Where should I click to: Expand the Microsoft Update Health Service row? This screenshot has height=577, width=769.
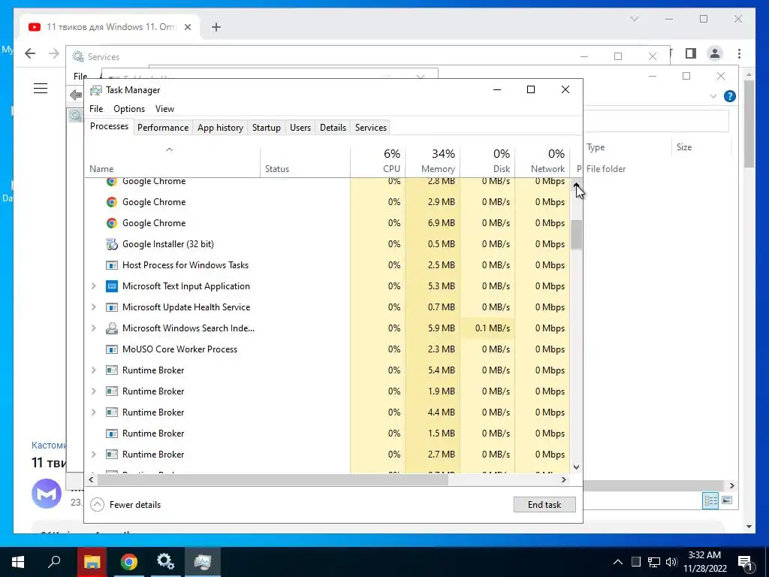94,307
